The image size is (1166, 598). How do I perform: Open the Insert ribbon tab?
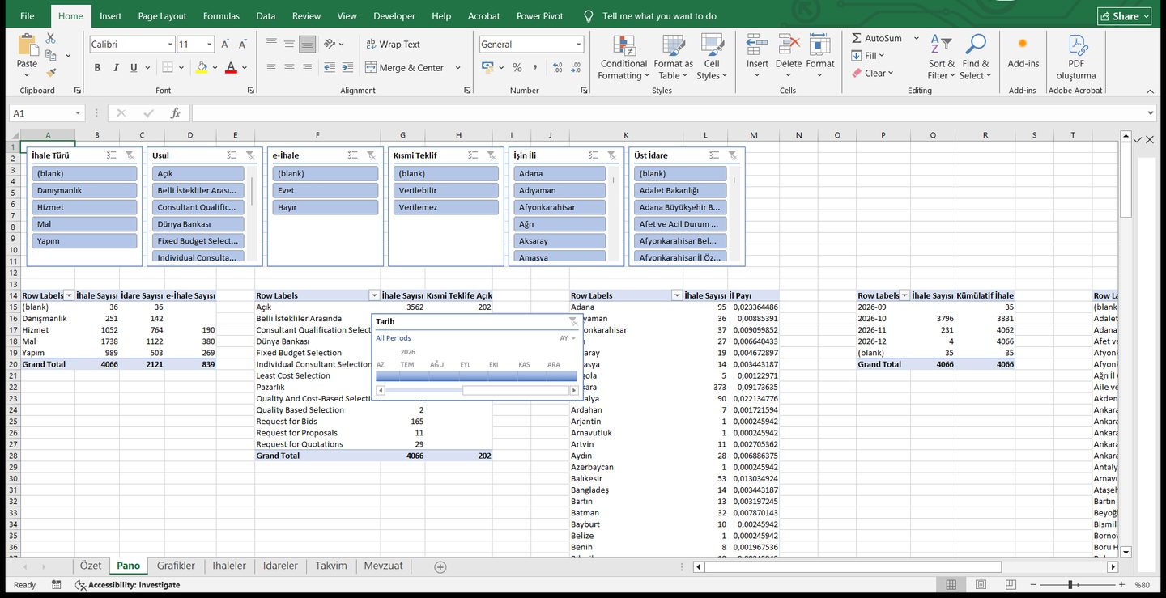111,16
